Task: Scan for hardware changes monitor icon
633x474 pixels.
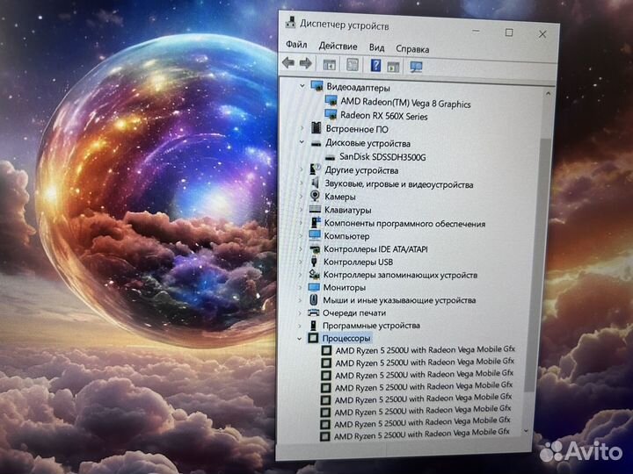Action: (417, 66)
